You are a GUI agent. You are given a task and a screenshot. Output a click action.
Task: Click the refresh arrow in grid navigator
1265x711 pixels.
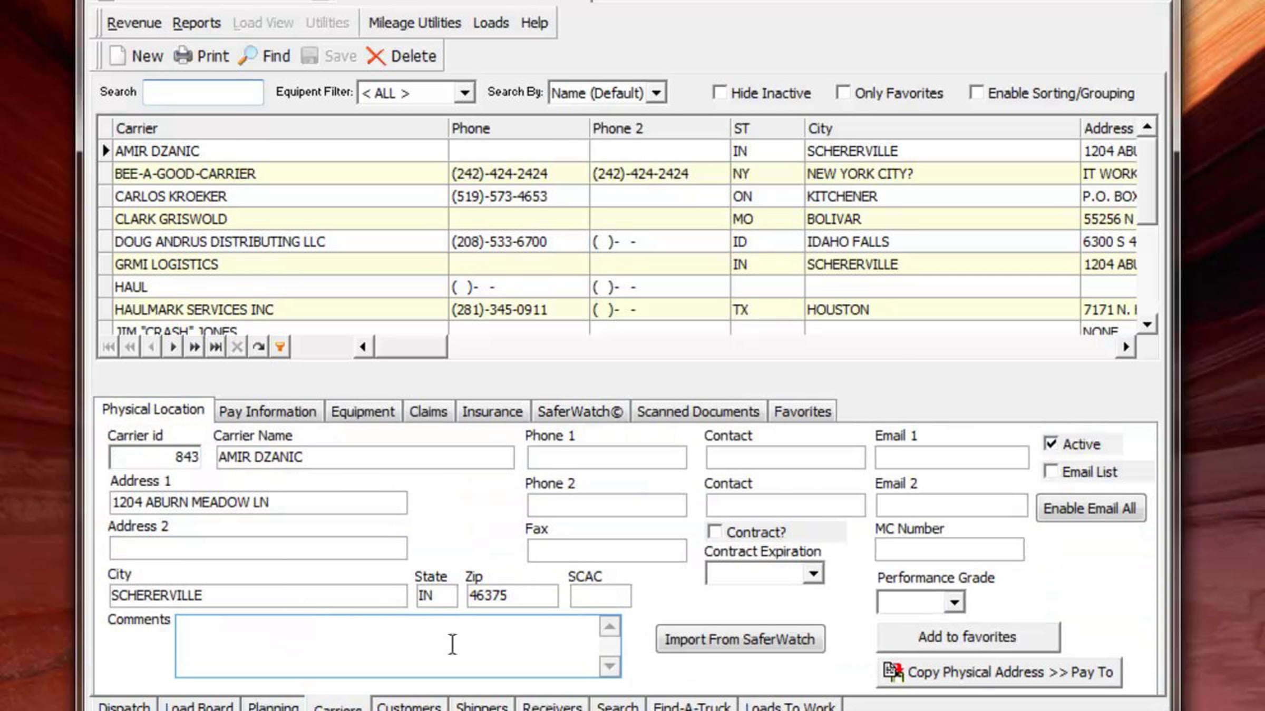pyautogui.click(x=258, y=347)
